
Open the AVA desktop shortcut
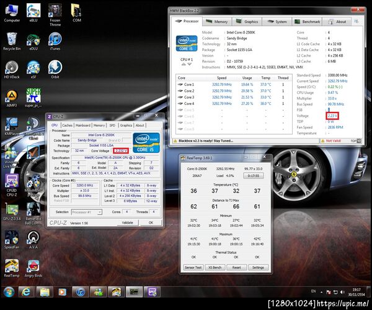tap(33, 240)
